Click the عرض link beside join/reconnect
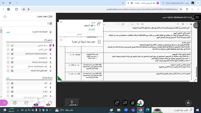This screenshot has height=113, width=201. [x=8, y=32]
